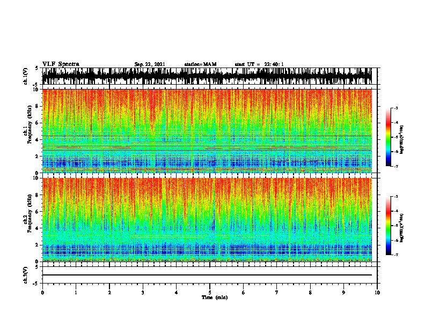Click the ch.2 frequency axis "4" tick label
The image size is (425, 328).
point(38,228)
